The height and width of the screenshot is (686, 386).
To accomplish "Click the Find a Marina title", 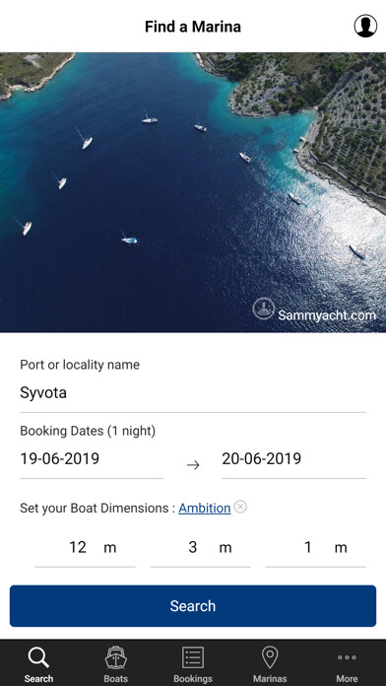I will [193, 27].
